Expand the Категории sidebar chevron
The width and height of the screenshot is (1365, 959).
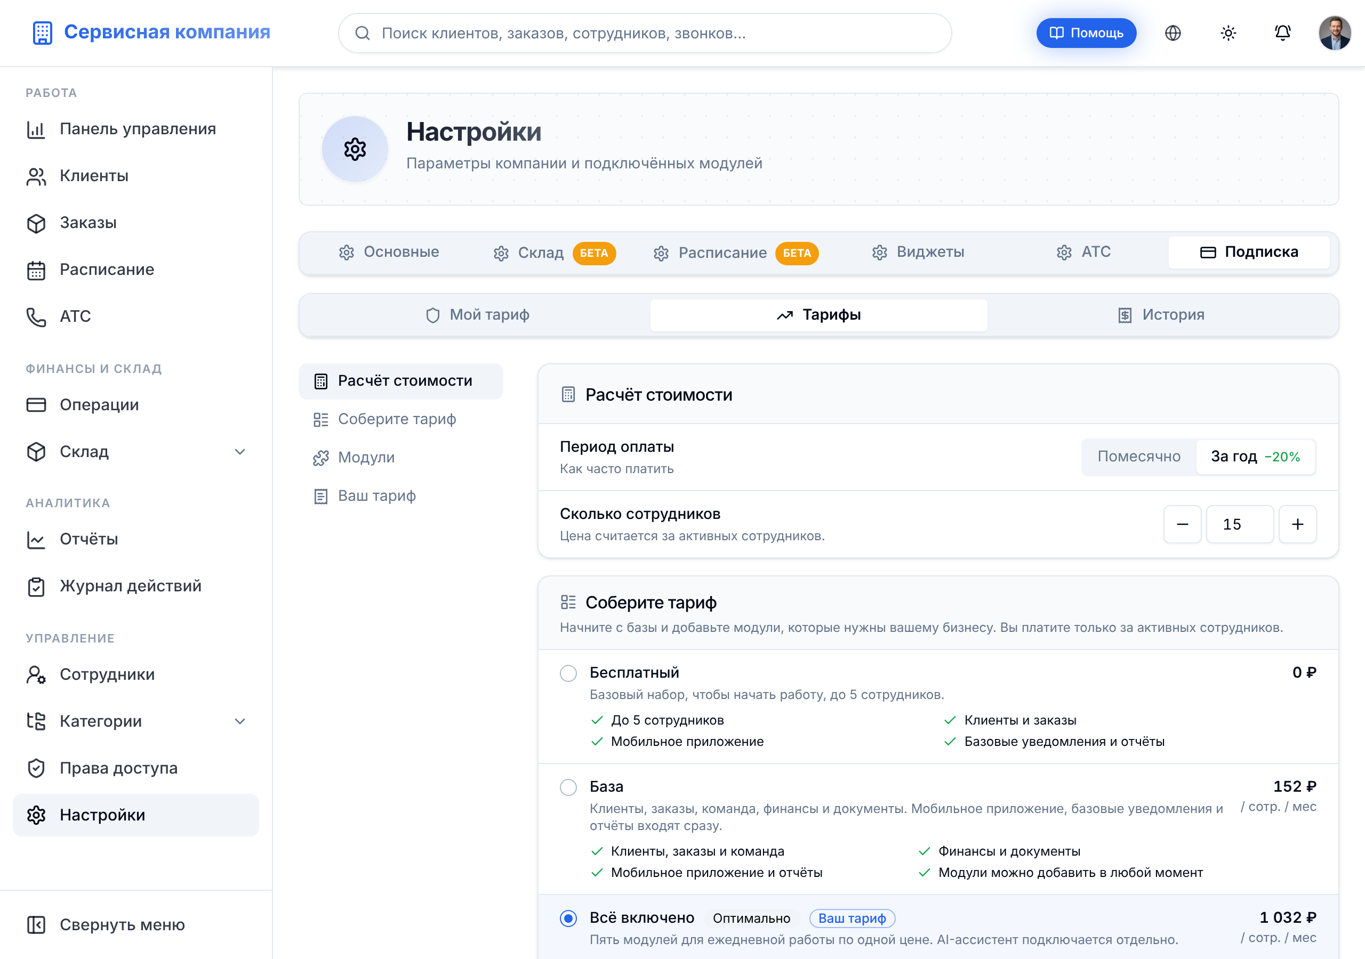coord(239,721)
